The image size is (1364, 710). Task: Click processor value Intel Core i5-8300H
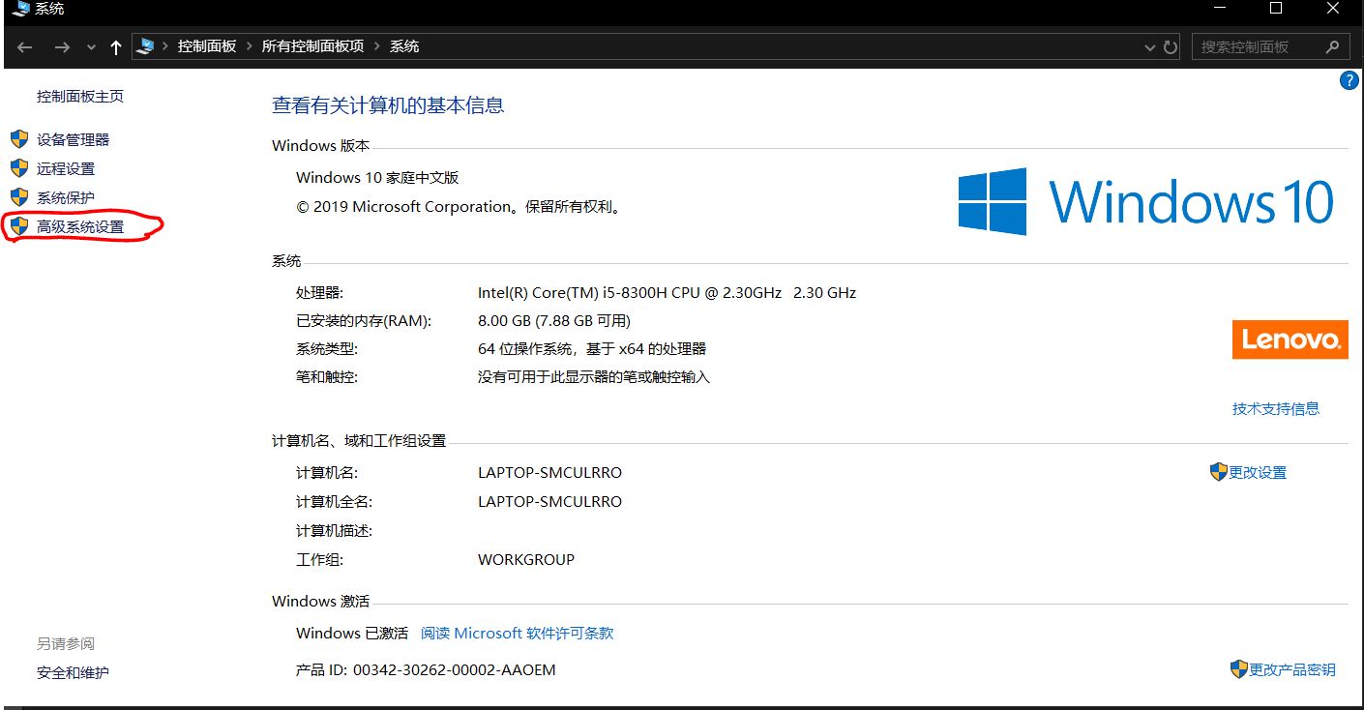667,292
